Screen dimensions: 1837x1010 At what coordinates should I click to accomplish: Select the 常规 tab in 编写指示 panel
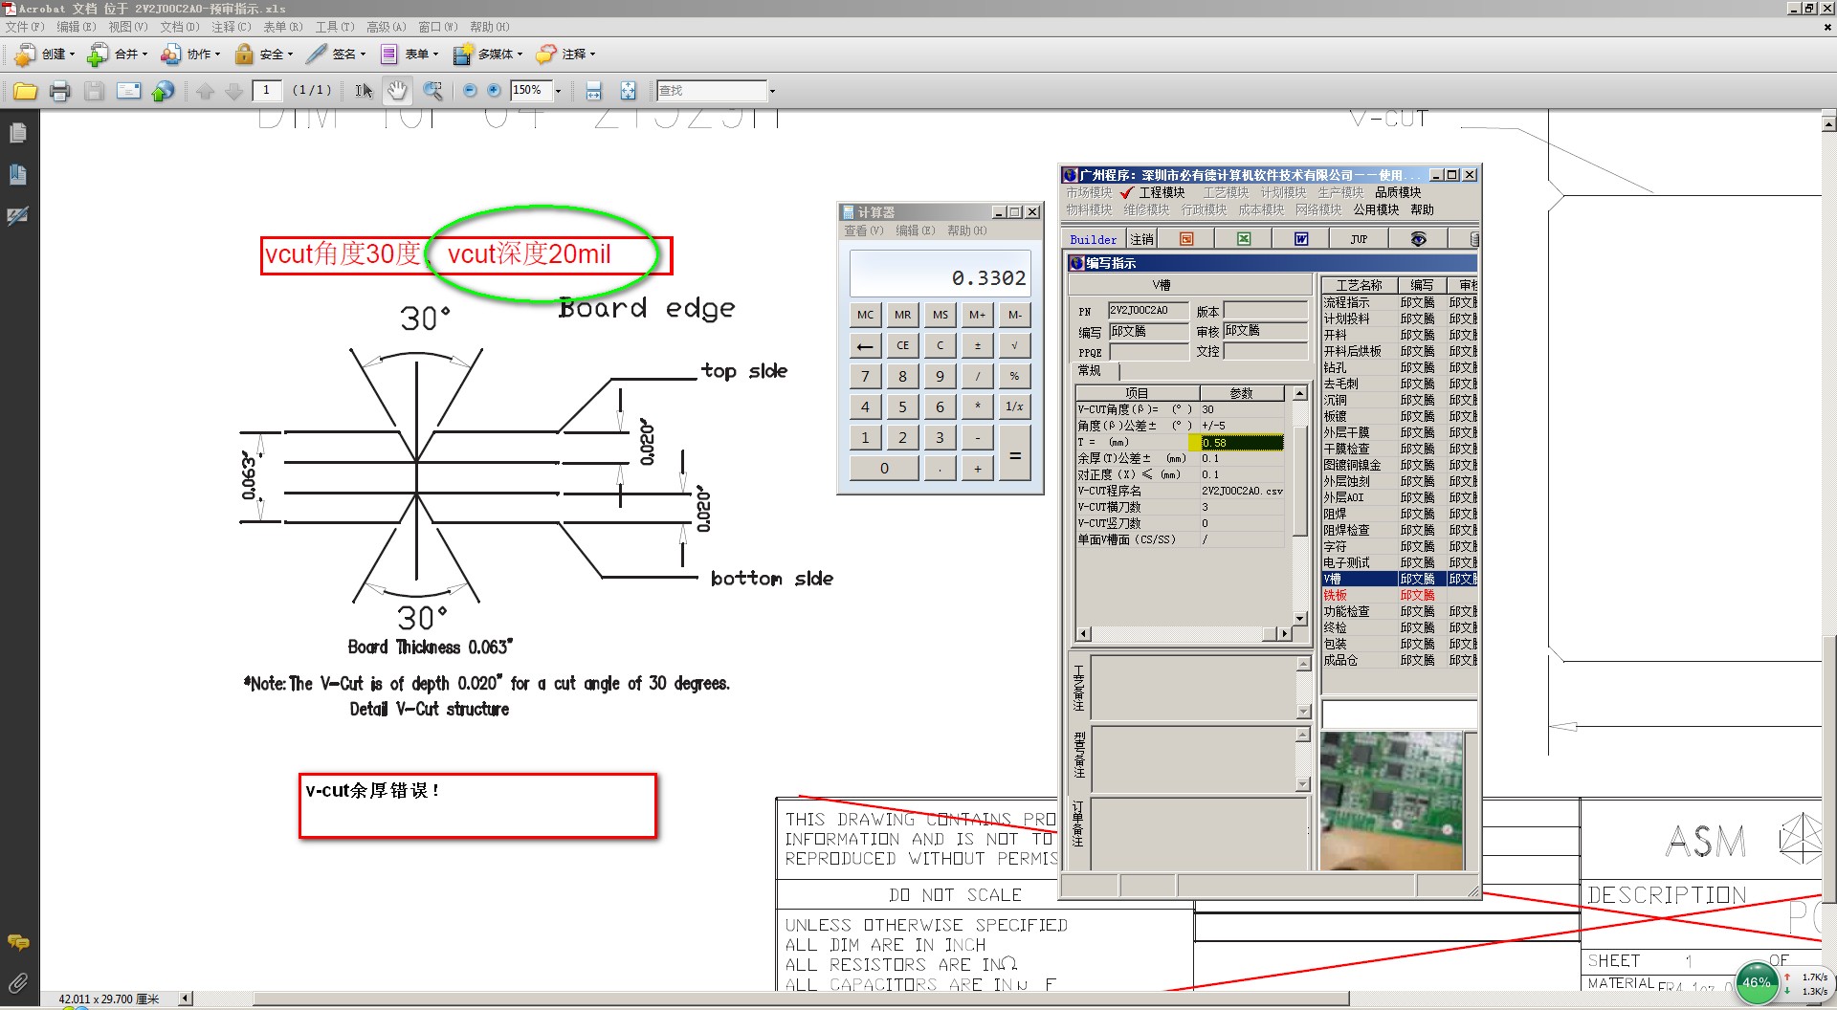[x=1090, y=371]
